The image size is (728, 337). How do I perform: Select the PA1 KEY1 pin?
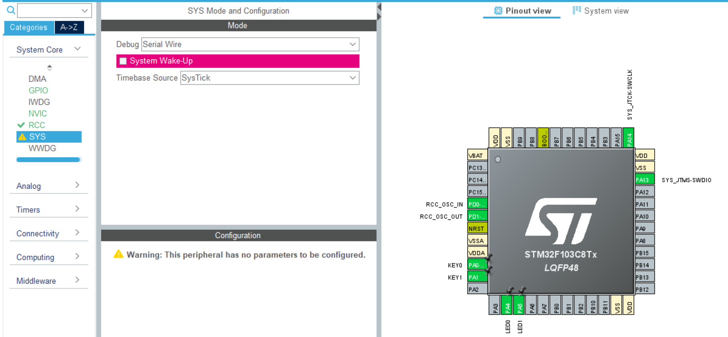point(477,277)
